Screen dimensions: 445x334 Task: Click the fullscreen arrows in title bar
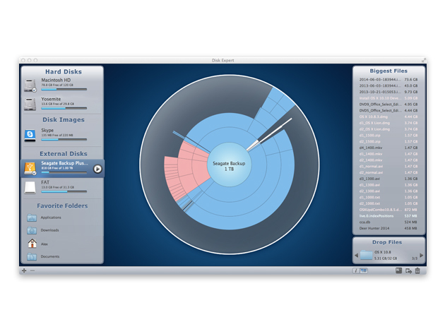pos(423,60)
